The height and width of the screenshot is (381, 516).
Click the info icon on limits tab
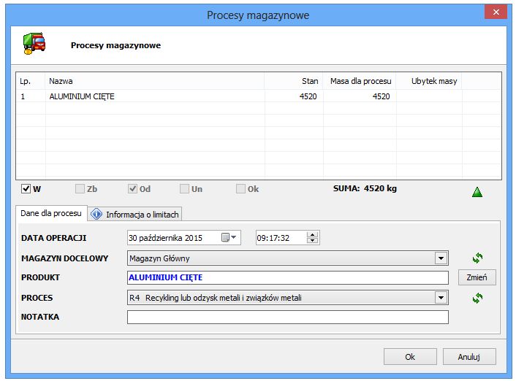tap(96, 215)
